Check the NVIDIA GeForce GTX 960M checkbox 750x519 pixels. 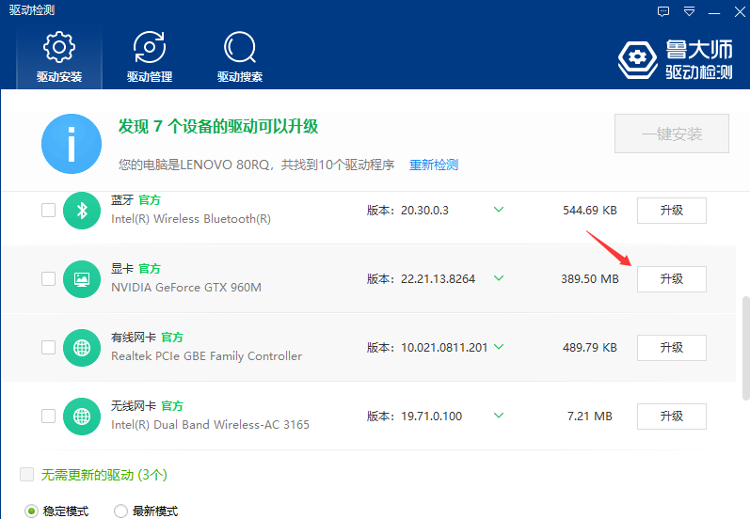[48, 279]
